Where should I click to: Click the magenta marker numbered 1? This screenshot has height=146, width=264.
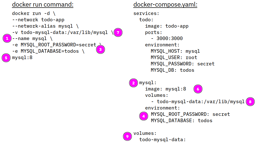point(7,39)
